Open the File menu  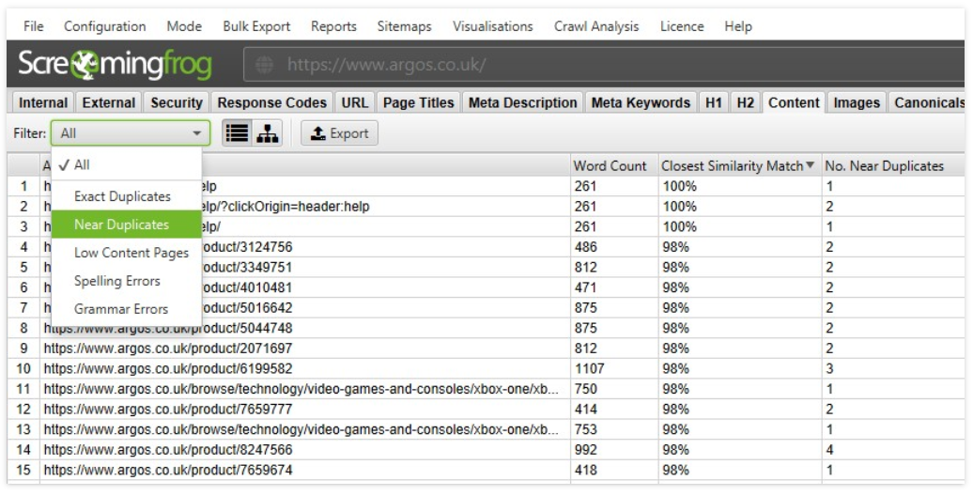point(34,26)
